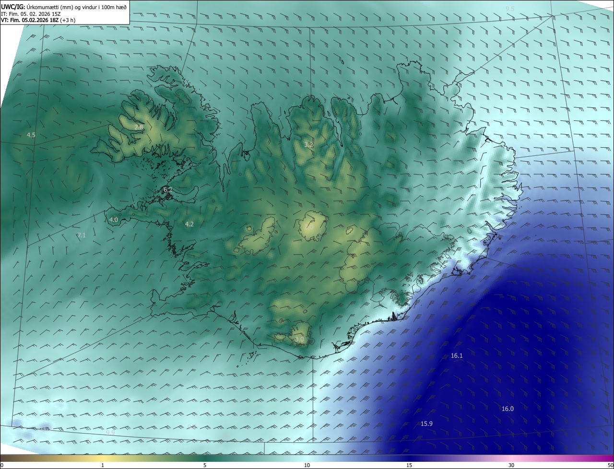Click the 3.2 value in northern Iceland
614x469 pixels.
point(308,144)
